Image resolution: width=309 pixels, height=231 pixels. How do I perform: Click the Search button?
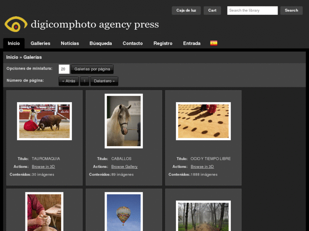pyautogui.click(x=292, y=11)
